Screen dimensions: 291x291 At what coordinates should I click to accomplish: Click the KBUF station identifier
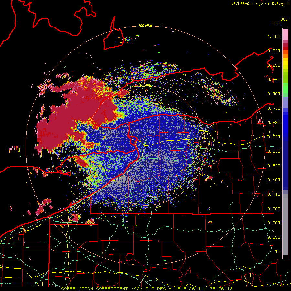coord(180,289)
